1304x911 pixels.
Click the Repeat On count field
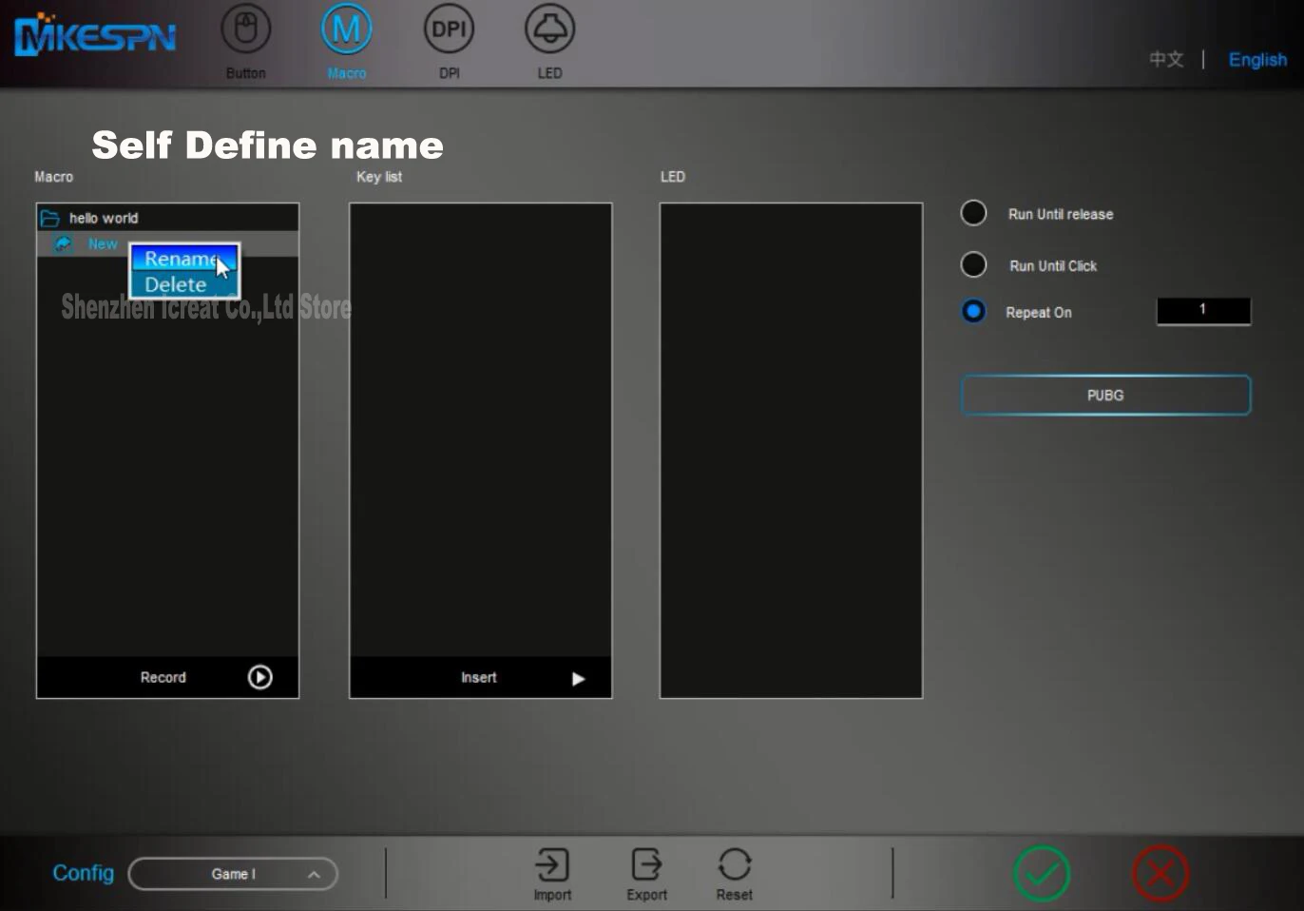pyautogui.click(x=1202, y=311)
